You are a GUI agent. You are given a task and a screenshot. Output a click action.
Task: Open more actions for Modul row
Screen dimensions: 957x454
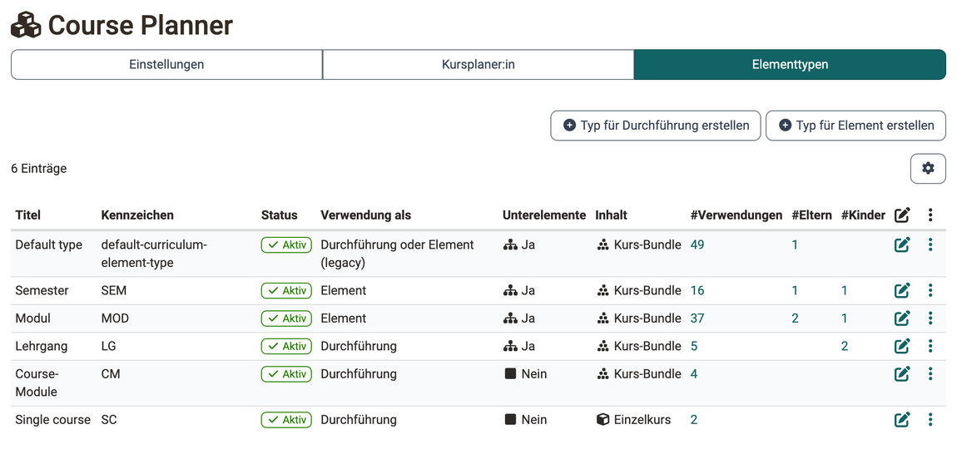click(930, 318)
